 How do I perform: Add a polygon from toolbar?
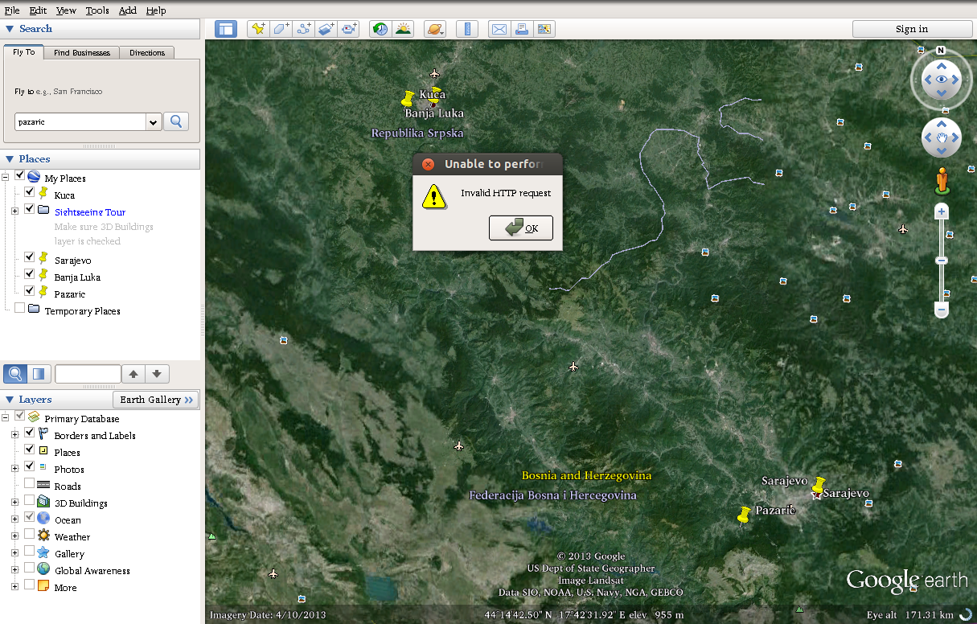coord(281,29)
